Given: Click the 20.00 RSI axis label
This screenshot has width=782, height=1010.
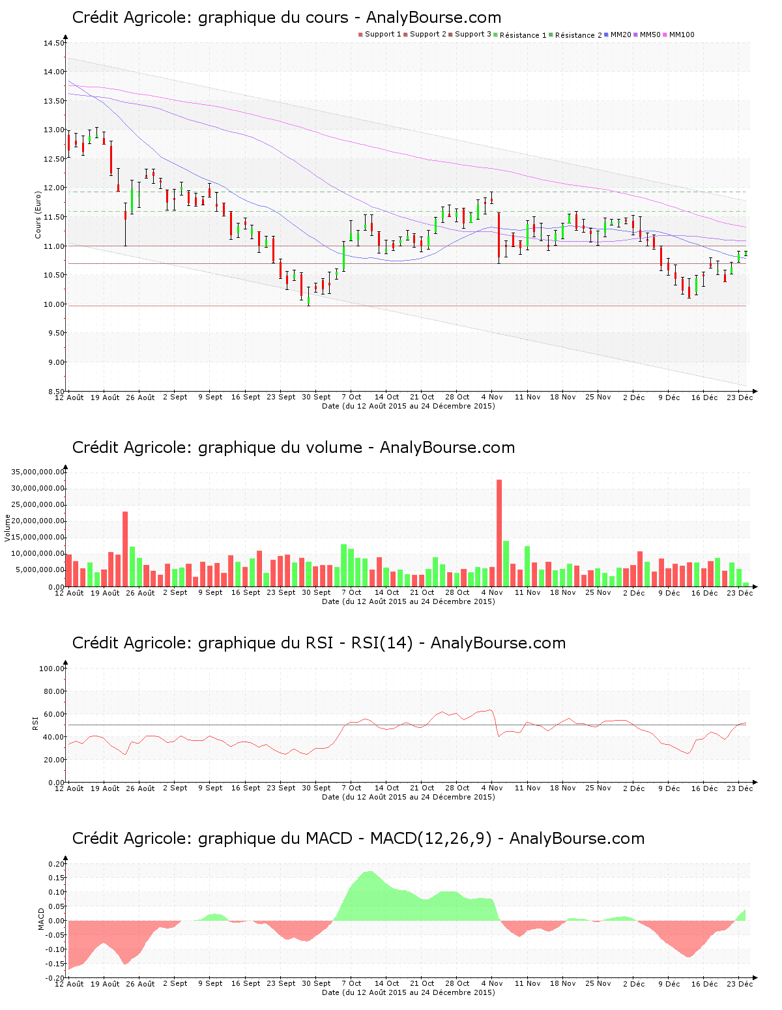Looking at the screenshot, I should coord(54,760).
